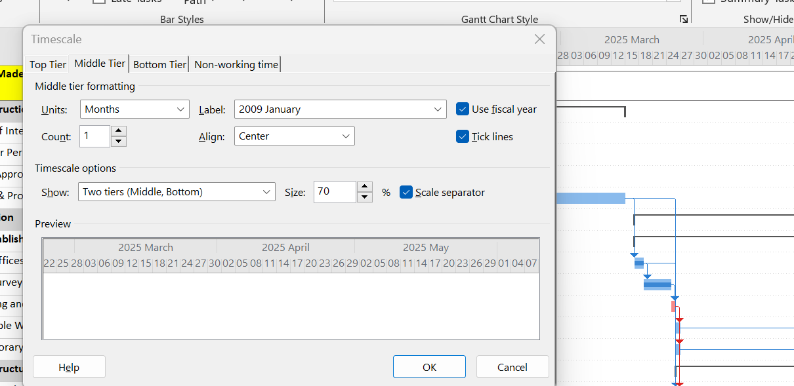This screenshot has height=386, width=794.
Task: Open Help from the Timescale dialog
Action: click(68, 366)
